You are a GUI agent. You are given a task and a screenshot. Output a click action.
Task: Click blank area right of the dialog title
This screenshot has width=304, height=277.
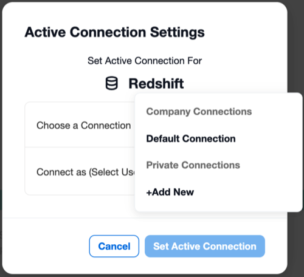tap(243, 32)
